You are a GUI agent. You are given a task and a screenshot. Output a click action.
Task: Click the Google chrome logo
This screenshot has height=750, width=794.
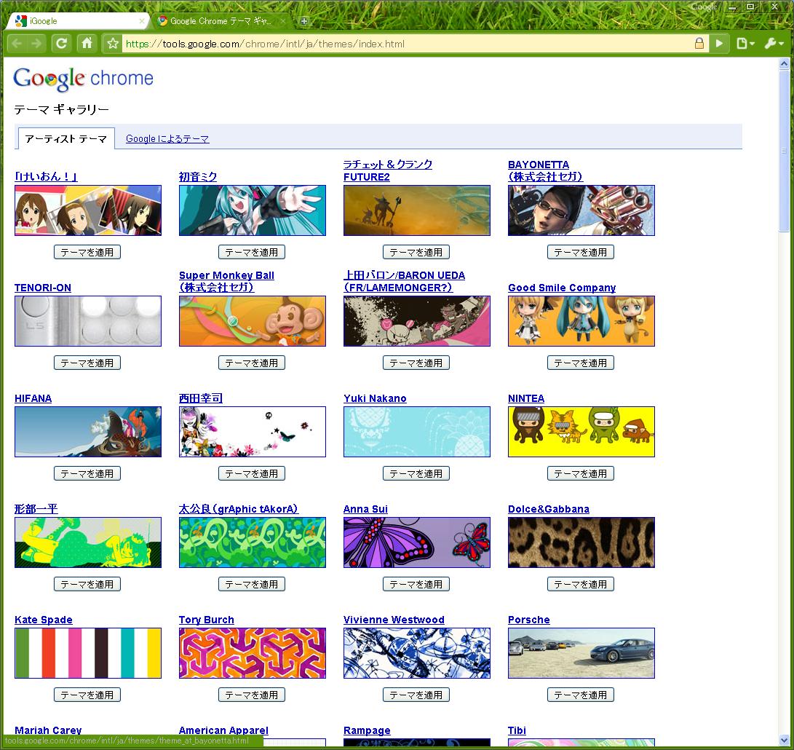[x=83, y=79]
